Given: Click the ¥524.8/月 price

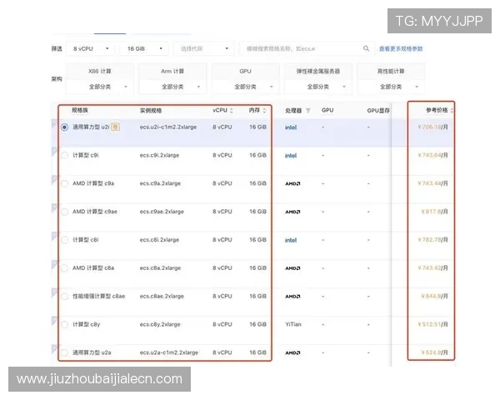Looking at the screenshot, I should (x=434, y=352).
